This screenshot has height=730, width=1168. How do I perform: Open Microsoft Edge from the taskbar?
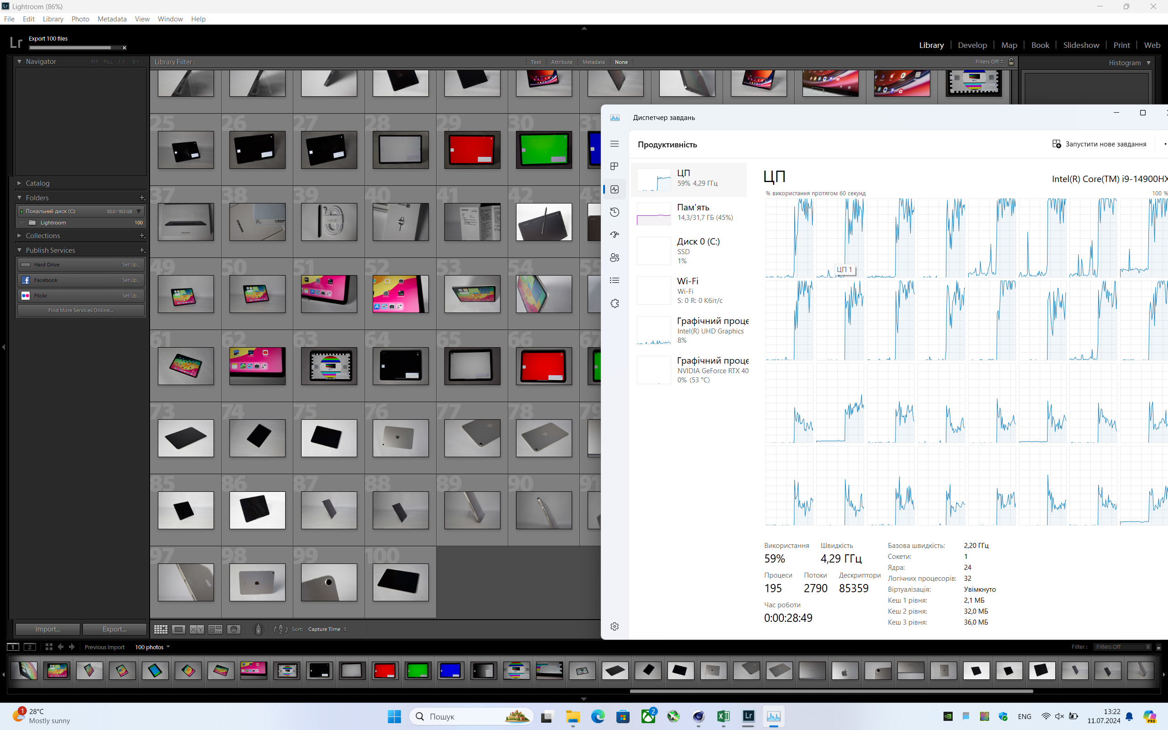[598, 716]
